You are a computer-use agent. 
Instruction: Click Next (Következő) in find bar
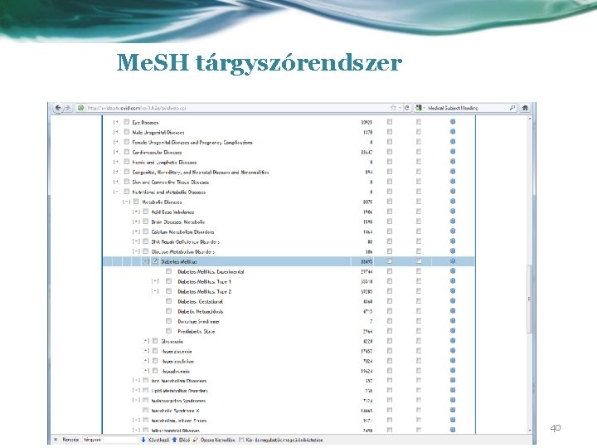tap(155, 440)
